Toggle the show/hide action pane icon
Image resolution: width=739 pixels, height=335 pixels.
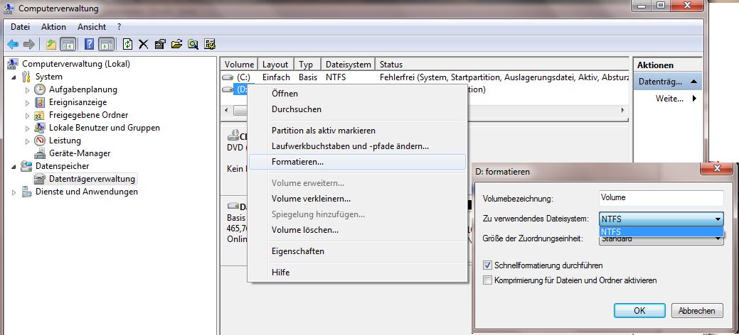coord(107,44)
